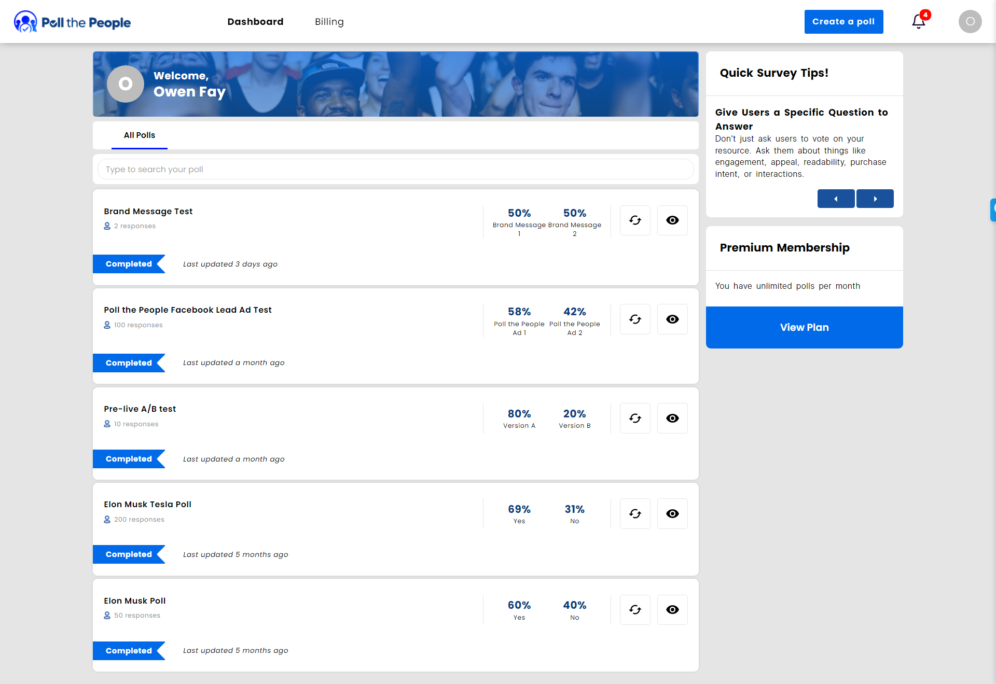Viewport: 996px width, 684px height.
Task: Refresh the Poll the People Facebook Lead Ad Test
Action: pos(635,319)
